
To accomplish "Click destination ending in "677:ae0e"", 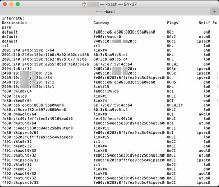I will (44, 59).
